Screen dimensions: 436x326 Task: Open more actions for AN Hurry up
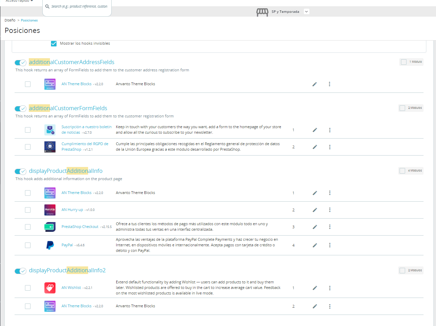point(330,210)
